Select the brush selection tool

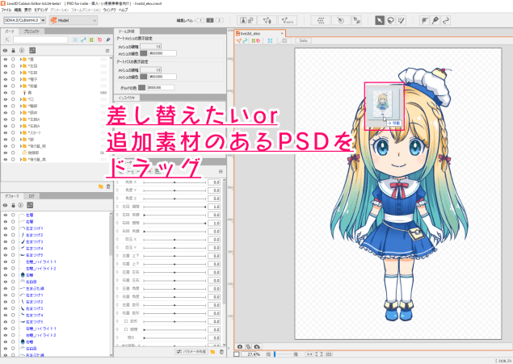coord(401,20)
